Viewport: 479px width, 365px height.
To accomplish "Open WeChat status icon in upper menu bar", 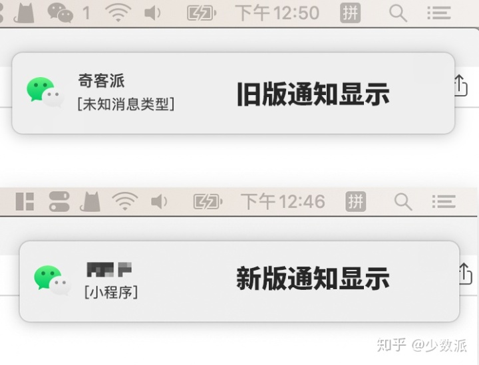I will point(60,13).
